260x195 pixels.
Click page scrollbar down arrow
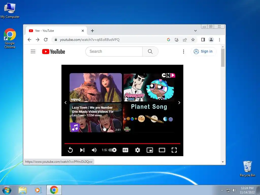pos(223,162)
